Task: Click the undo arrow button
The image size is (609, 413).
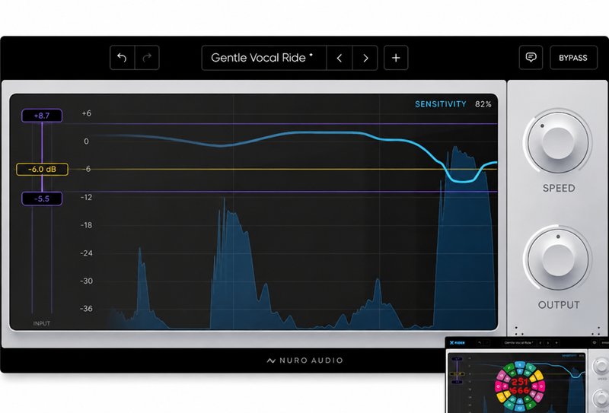Action: point(123,58)
